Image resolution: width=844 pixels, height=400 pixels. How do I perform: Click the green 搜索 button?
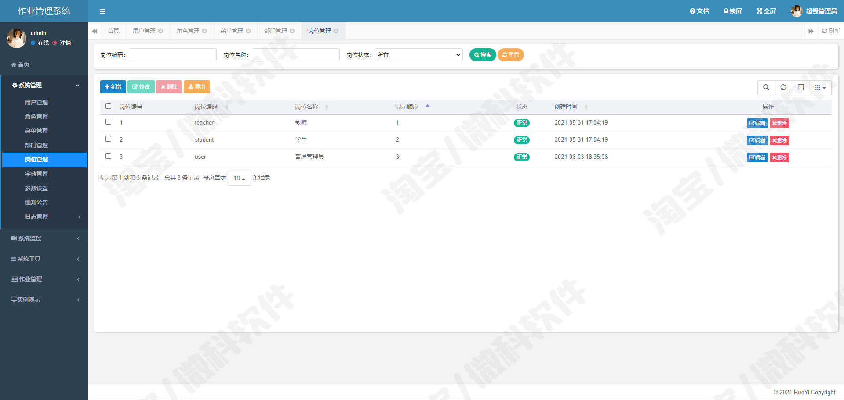[483, 55]
